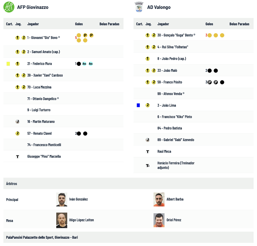The width and height of the screenshot is (257, 246).
Task: Click Federico Mura's yellow card indicator
Action: click(8, 64)
